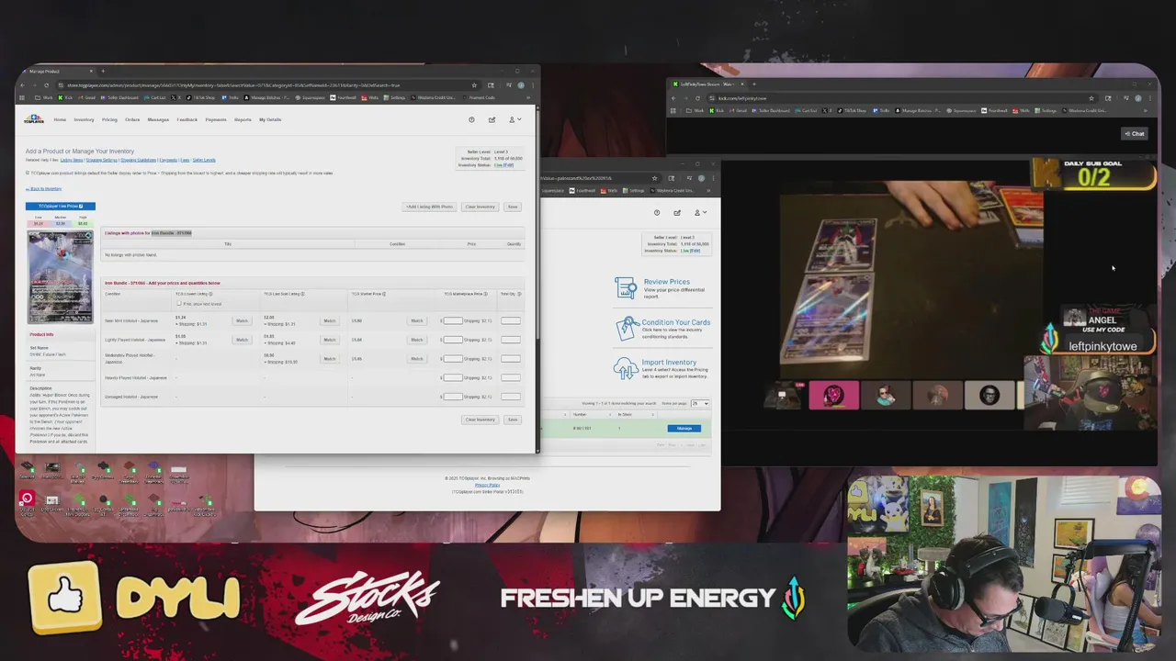Open the Inventory menu in TCGplayer
Screen dimensions: 1176x661
84,119
